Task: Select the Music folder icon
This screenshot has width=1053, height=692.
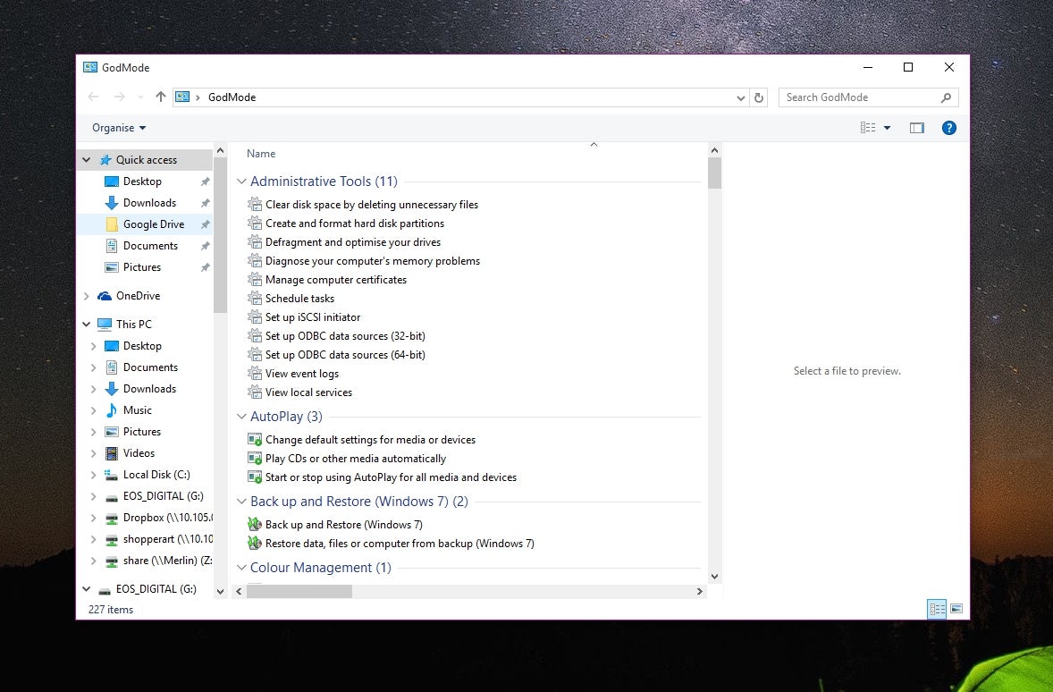Action: tap(112, 410)
